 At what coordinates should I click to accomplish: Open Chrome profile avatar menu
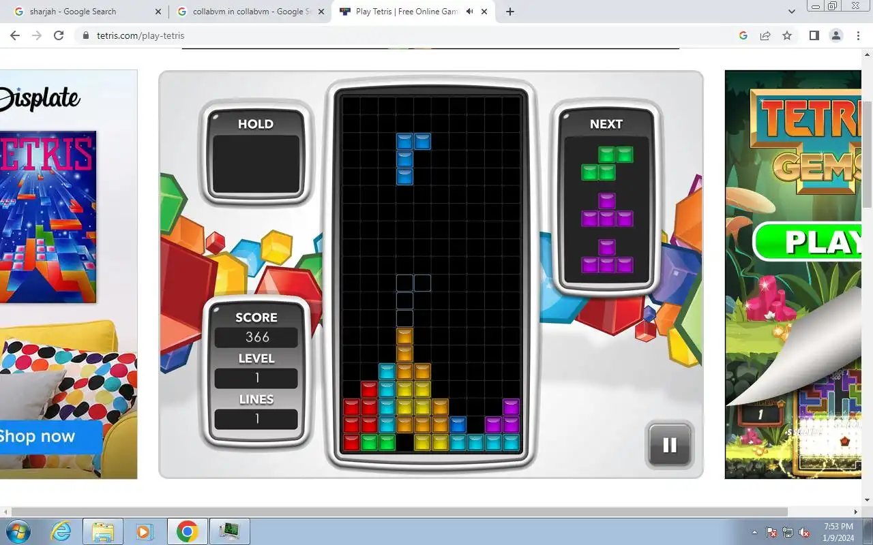[835, 35]
